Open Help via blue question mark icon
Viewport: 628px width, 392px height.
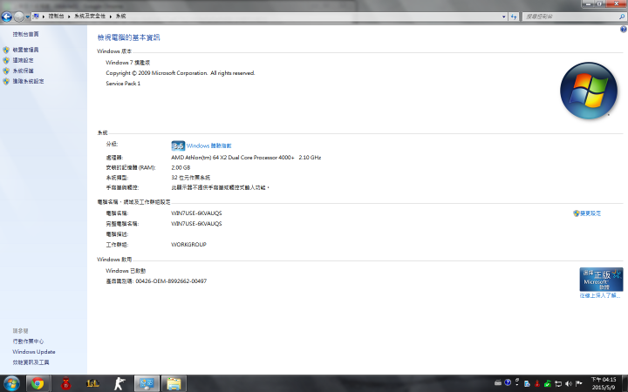(623, 30)
